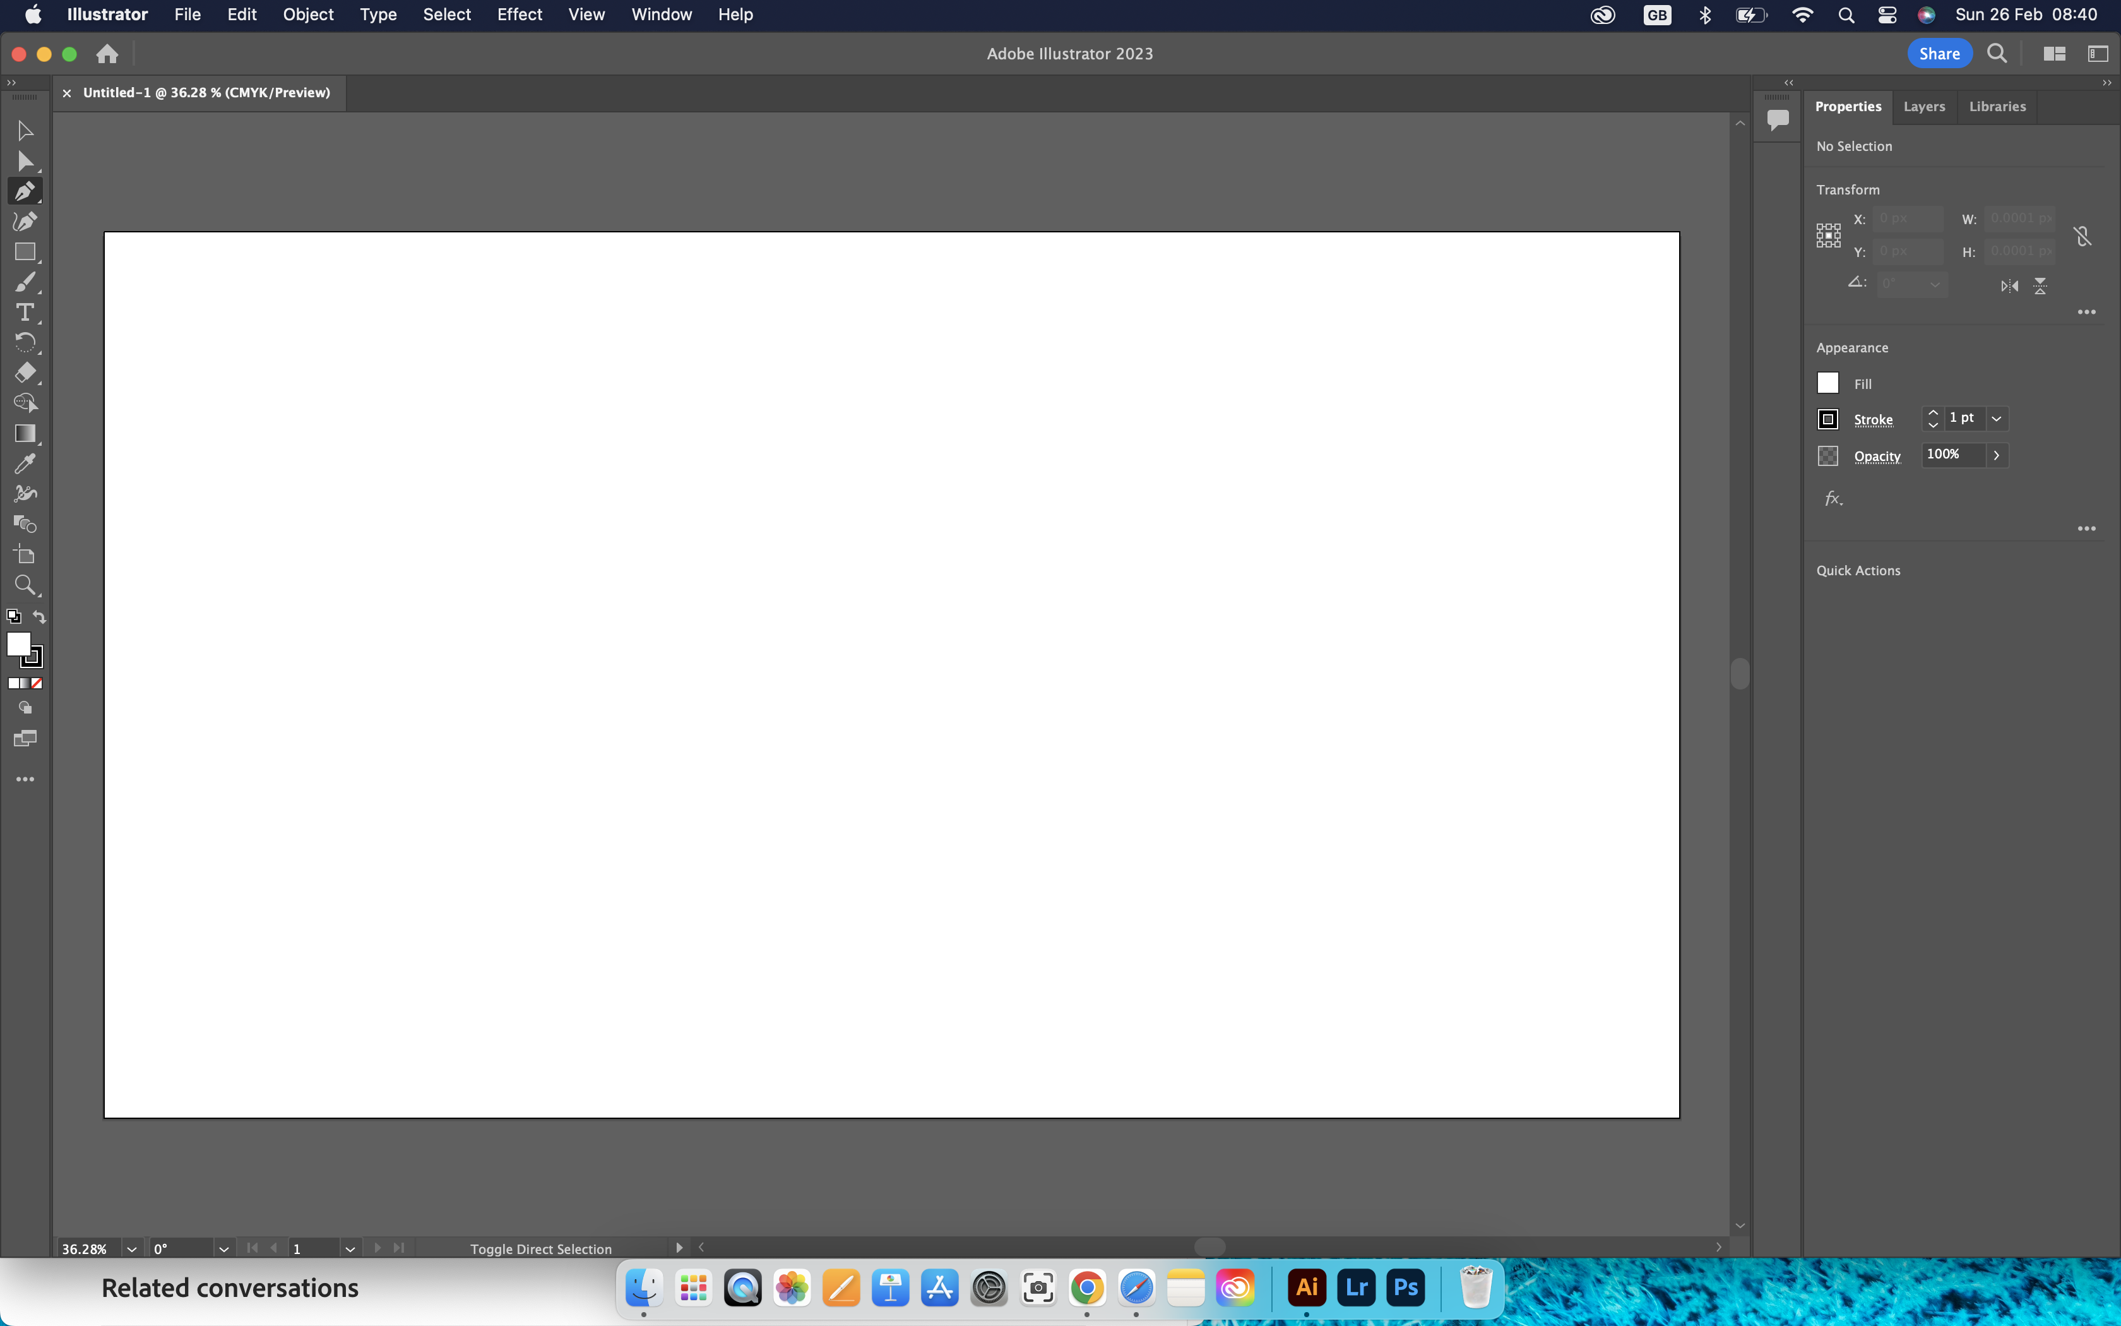Select the Rectangle tool

pos(25,253)
